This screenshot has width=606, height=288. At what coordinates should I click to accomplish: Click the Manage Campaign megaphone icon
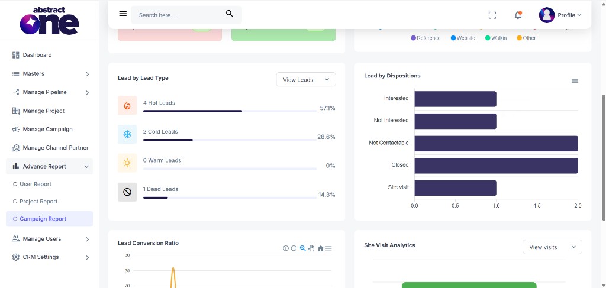[16, 130]
